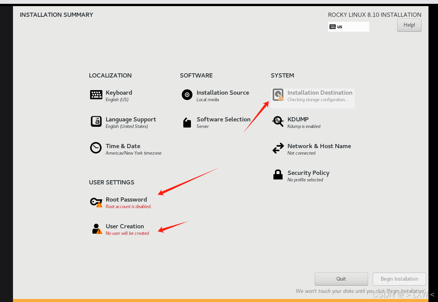Open Language Support settings label
This screenshot has height=302, width=438.
pyautogui.click(x=131, y=119)
